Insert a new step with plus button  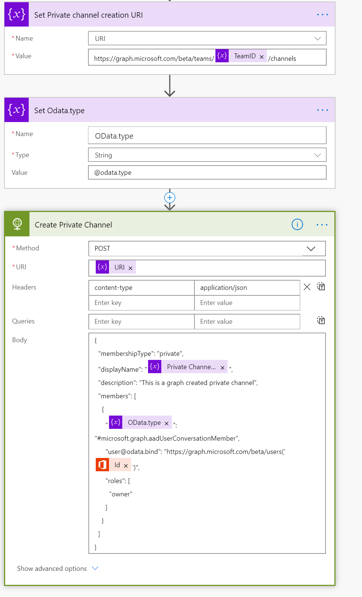coord(169,198)
